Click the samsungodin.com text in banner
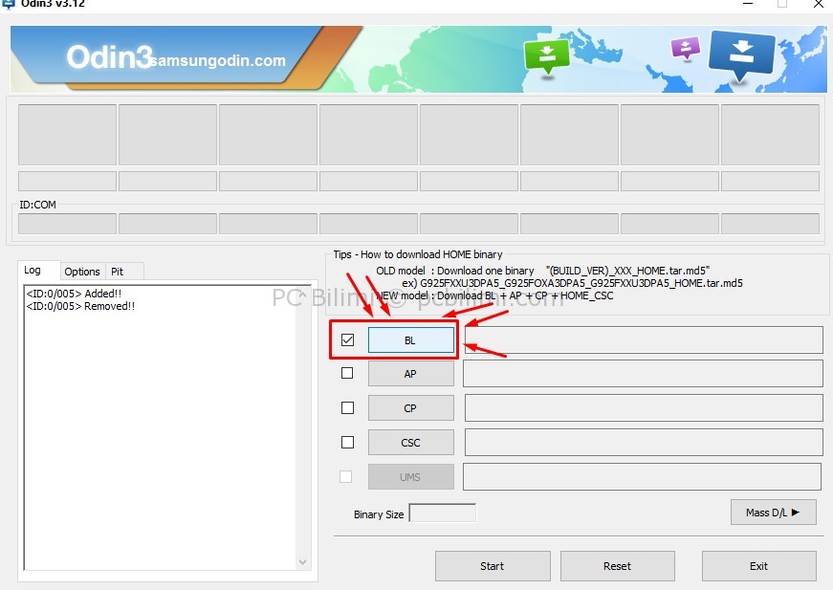 [218, 60]
